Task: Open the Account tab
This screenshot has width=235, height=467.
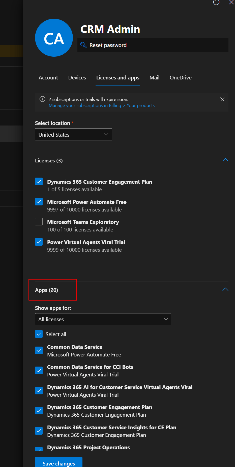Action: tap(48, 78)
